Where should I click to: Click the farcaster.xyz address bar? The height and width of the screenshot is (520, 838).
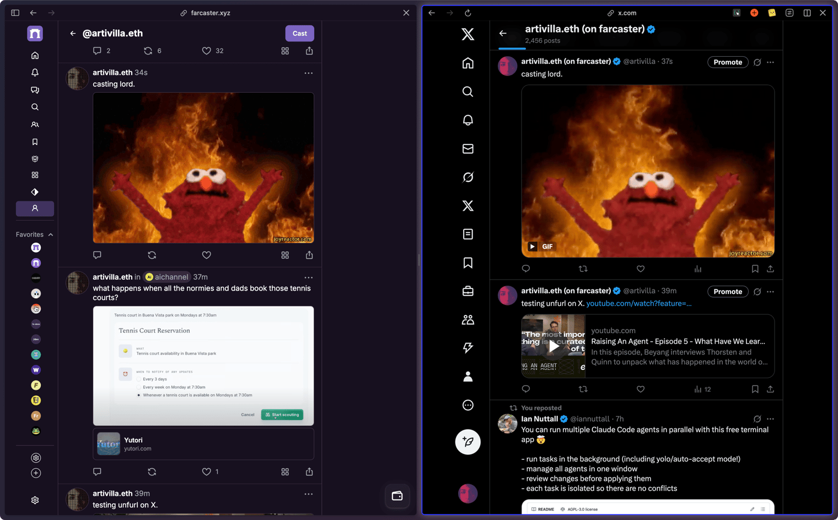point(205,13)
